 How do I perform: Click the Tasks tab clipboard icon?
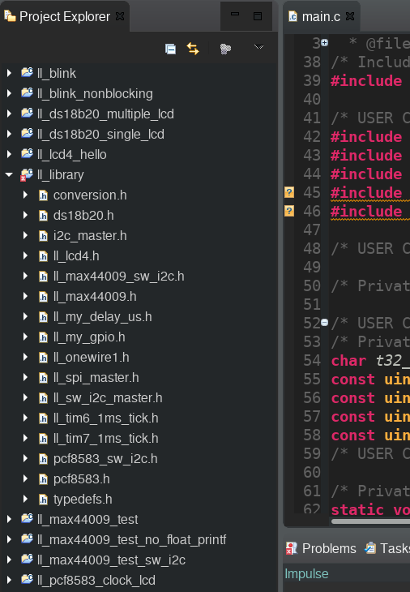370,548
